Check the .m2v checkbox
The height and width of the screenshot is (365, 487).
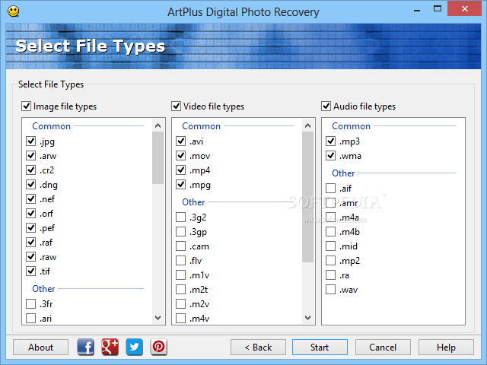click(x=181, y=304)
